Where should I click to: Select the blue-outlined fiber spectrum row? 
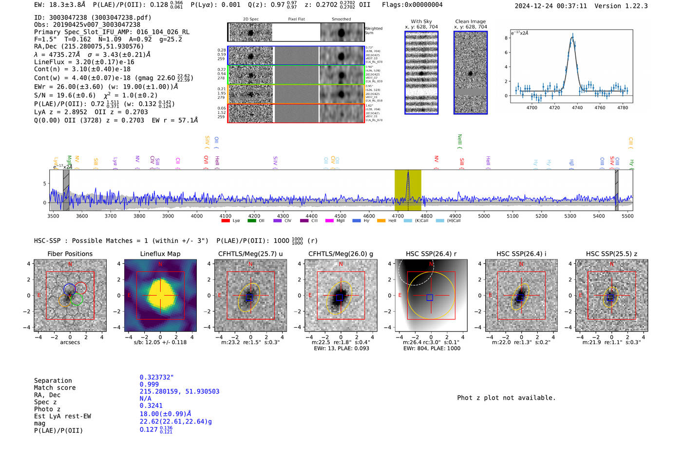pyautogui.click(x=296, y=56)
